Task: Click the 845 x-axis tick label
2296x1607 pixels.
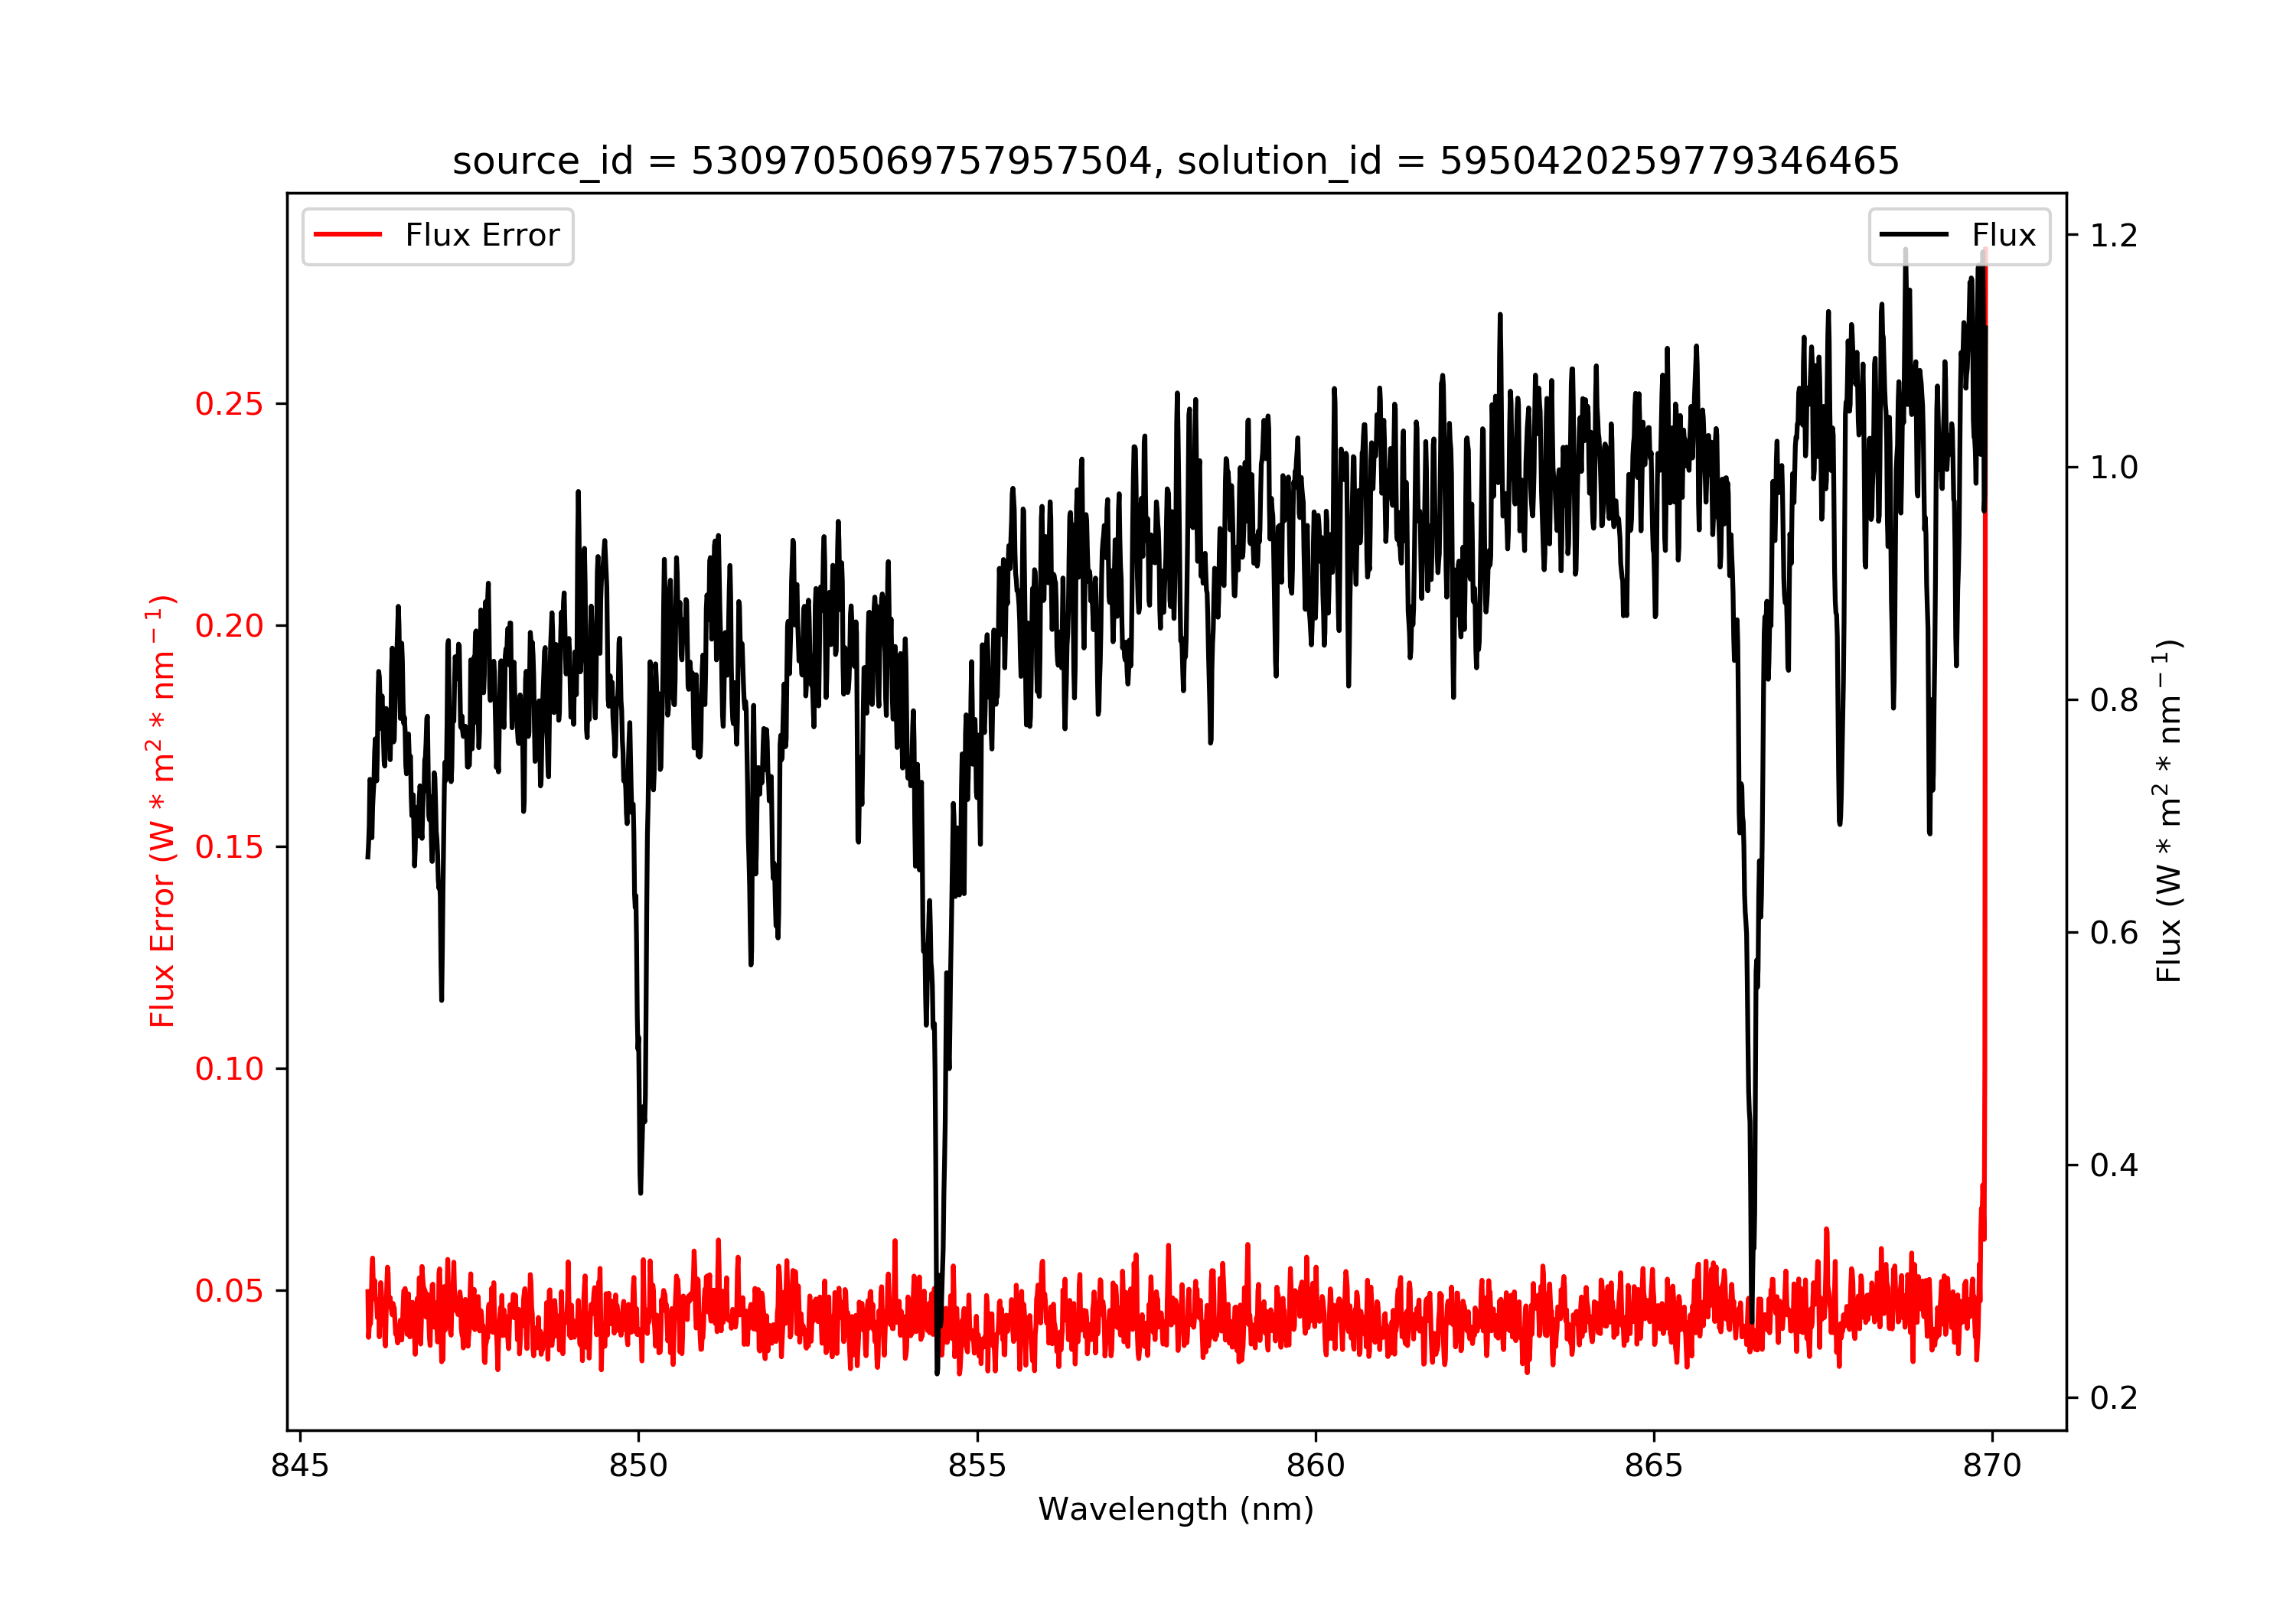Action: pyautogui.click(x=300, y=1466)
